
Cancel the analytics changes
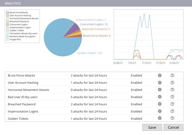(x=173, y=127)
